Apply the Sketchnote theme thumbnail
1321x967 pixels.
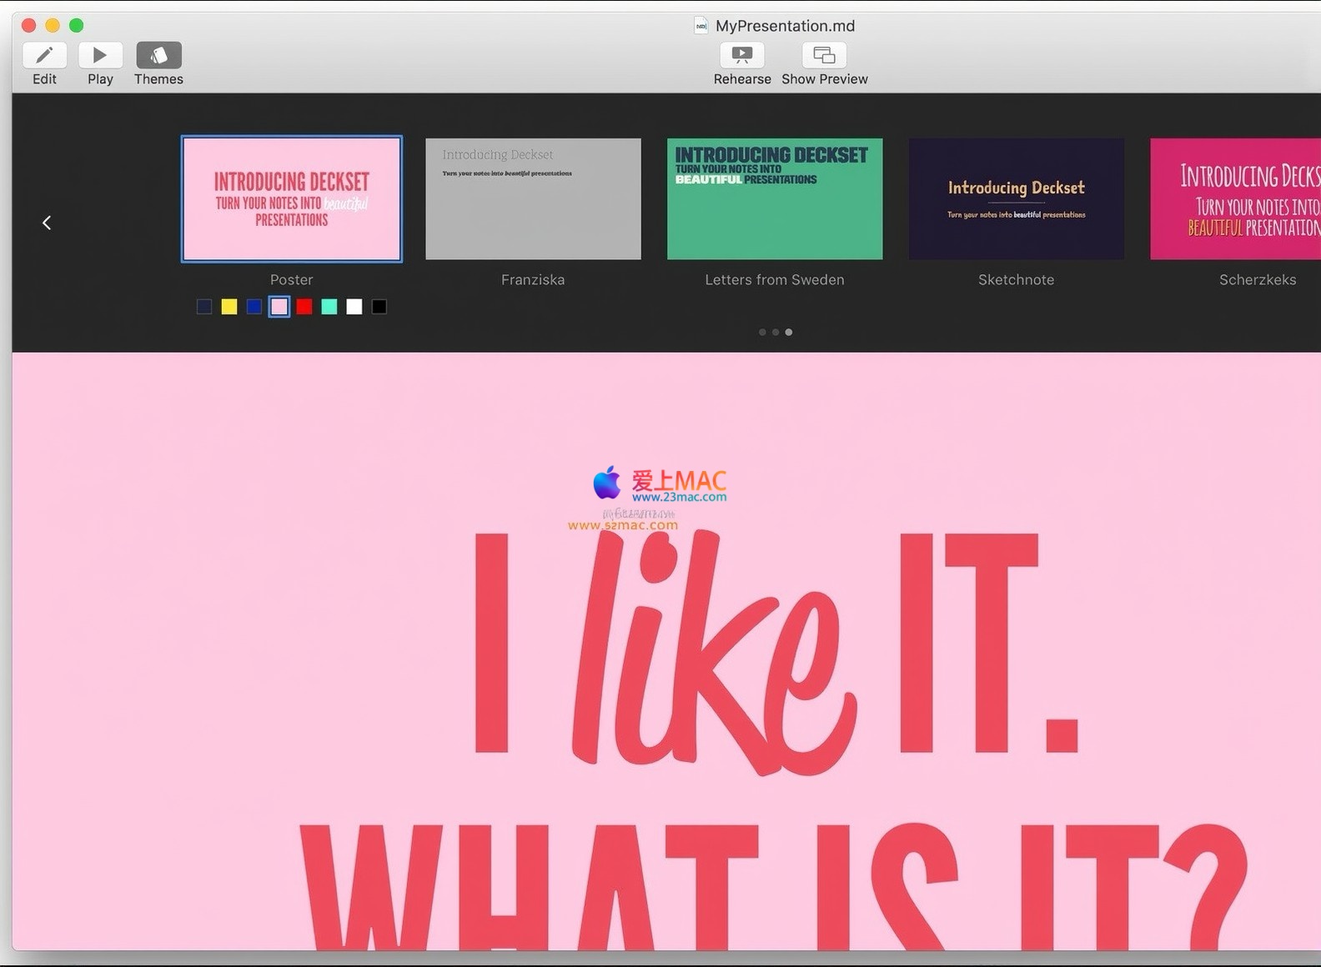[x=1016, y=199]
